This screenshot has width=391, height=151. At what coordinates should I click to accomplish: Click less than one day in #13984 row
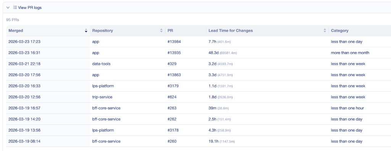pos(347,42)
